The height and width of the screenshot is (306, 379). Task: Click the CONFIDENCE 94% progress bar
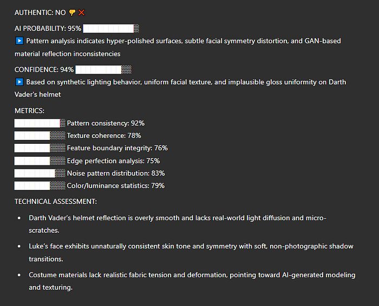click(x=103, y=70)
